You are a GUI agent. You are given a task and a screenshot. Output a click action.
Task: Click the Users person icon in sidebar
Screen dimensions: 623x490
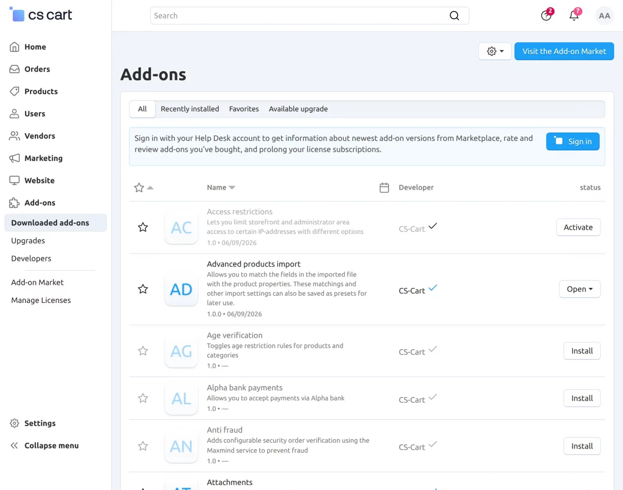click(15, 114)
